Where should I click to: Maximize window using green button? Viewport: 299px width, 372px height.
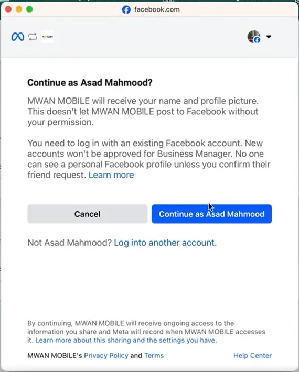click(29, 9)
